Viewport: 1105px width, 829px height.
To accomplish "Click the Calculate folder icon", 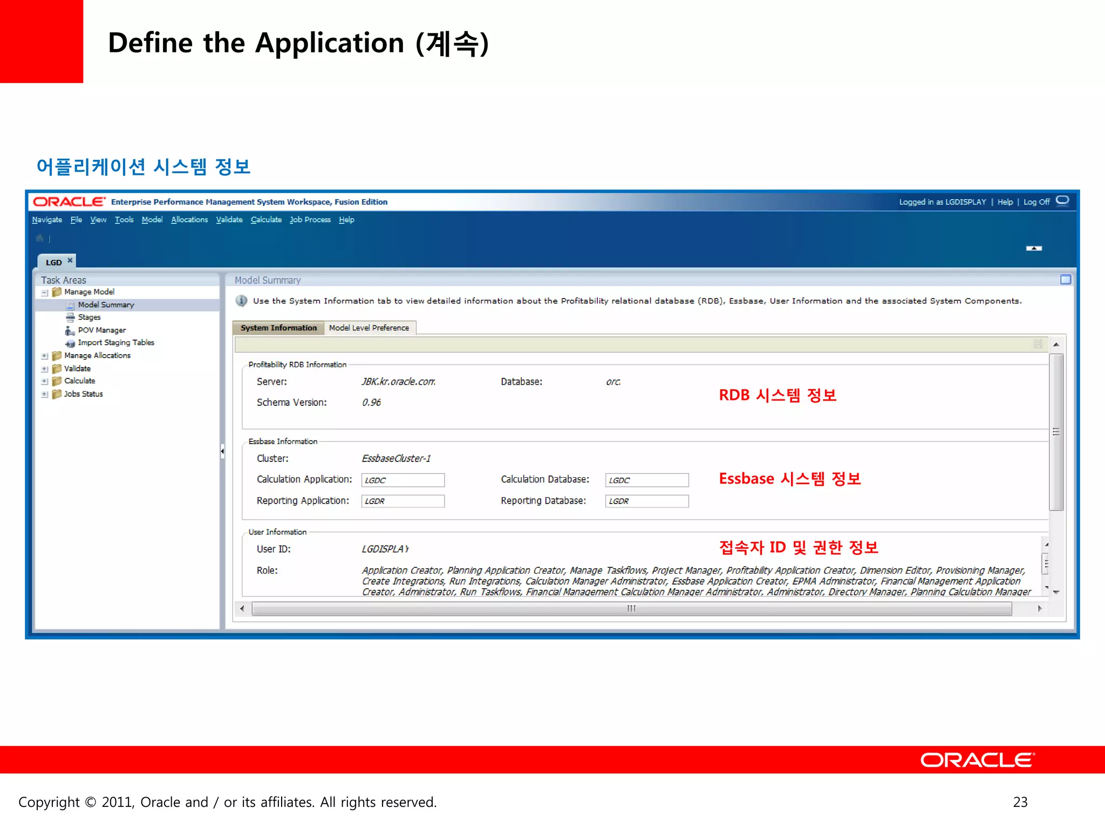I will (57, 381).
